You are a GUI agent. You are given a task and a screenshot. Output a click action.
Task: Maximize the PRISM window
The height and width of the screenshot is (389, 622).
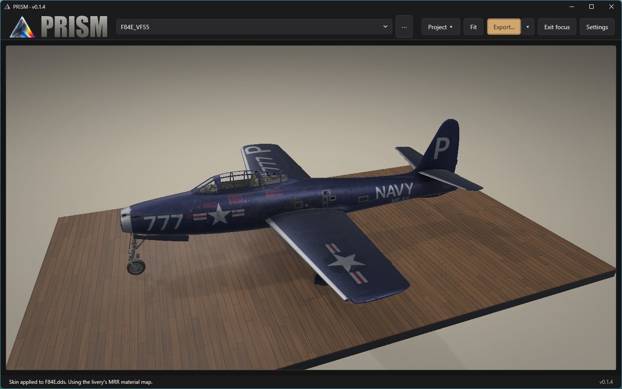[591, 7]
